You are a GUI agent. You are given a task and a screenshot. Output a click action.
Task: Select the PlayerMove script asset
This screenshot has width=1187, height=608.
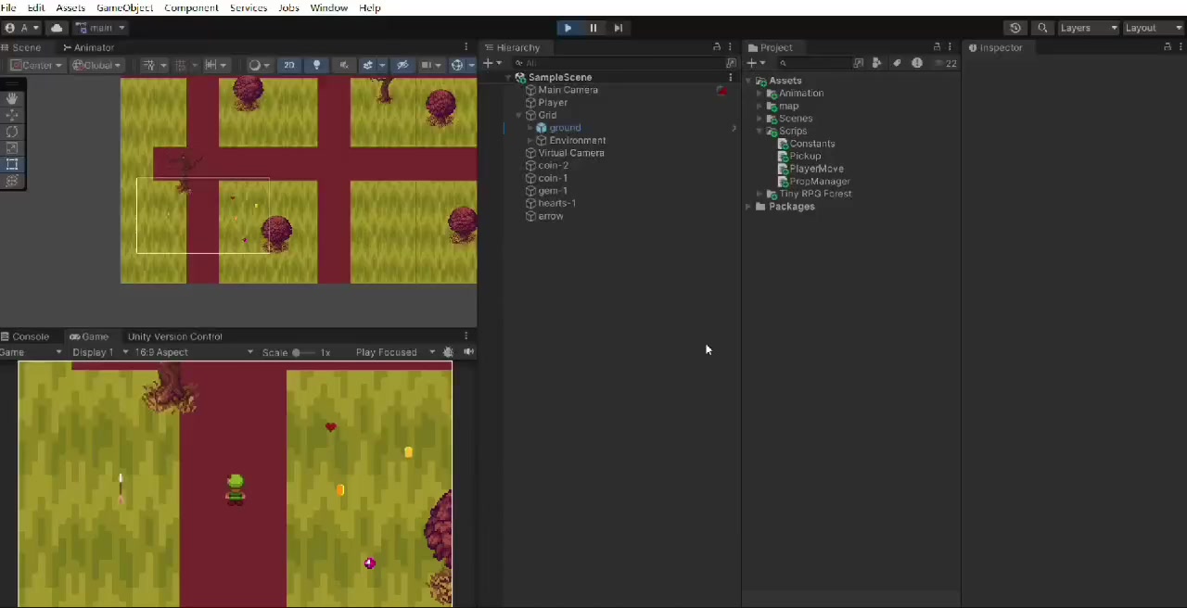tap(816, 169)
